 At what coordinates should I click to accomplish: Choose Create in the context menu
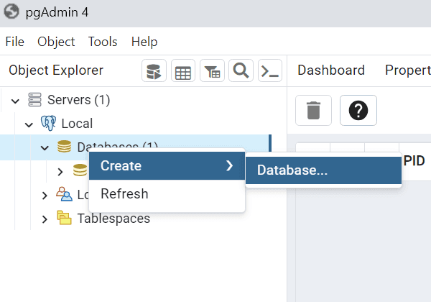[121, 166]
